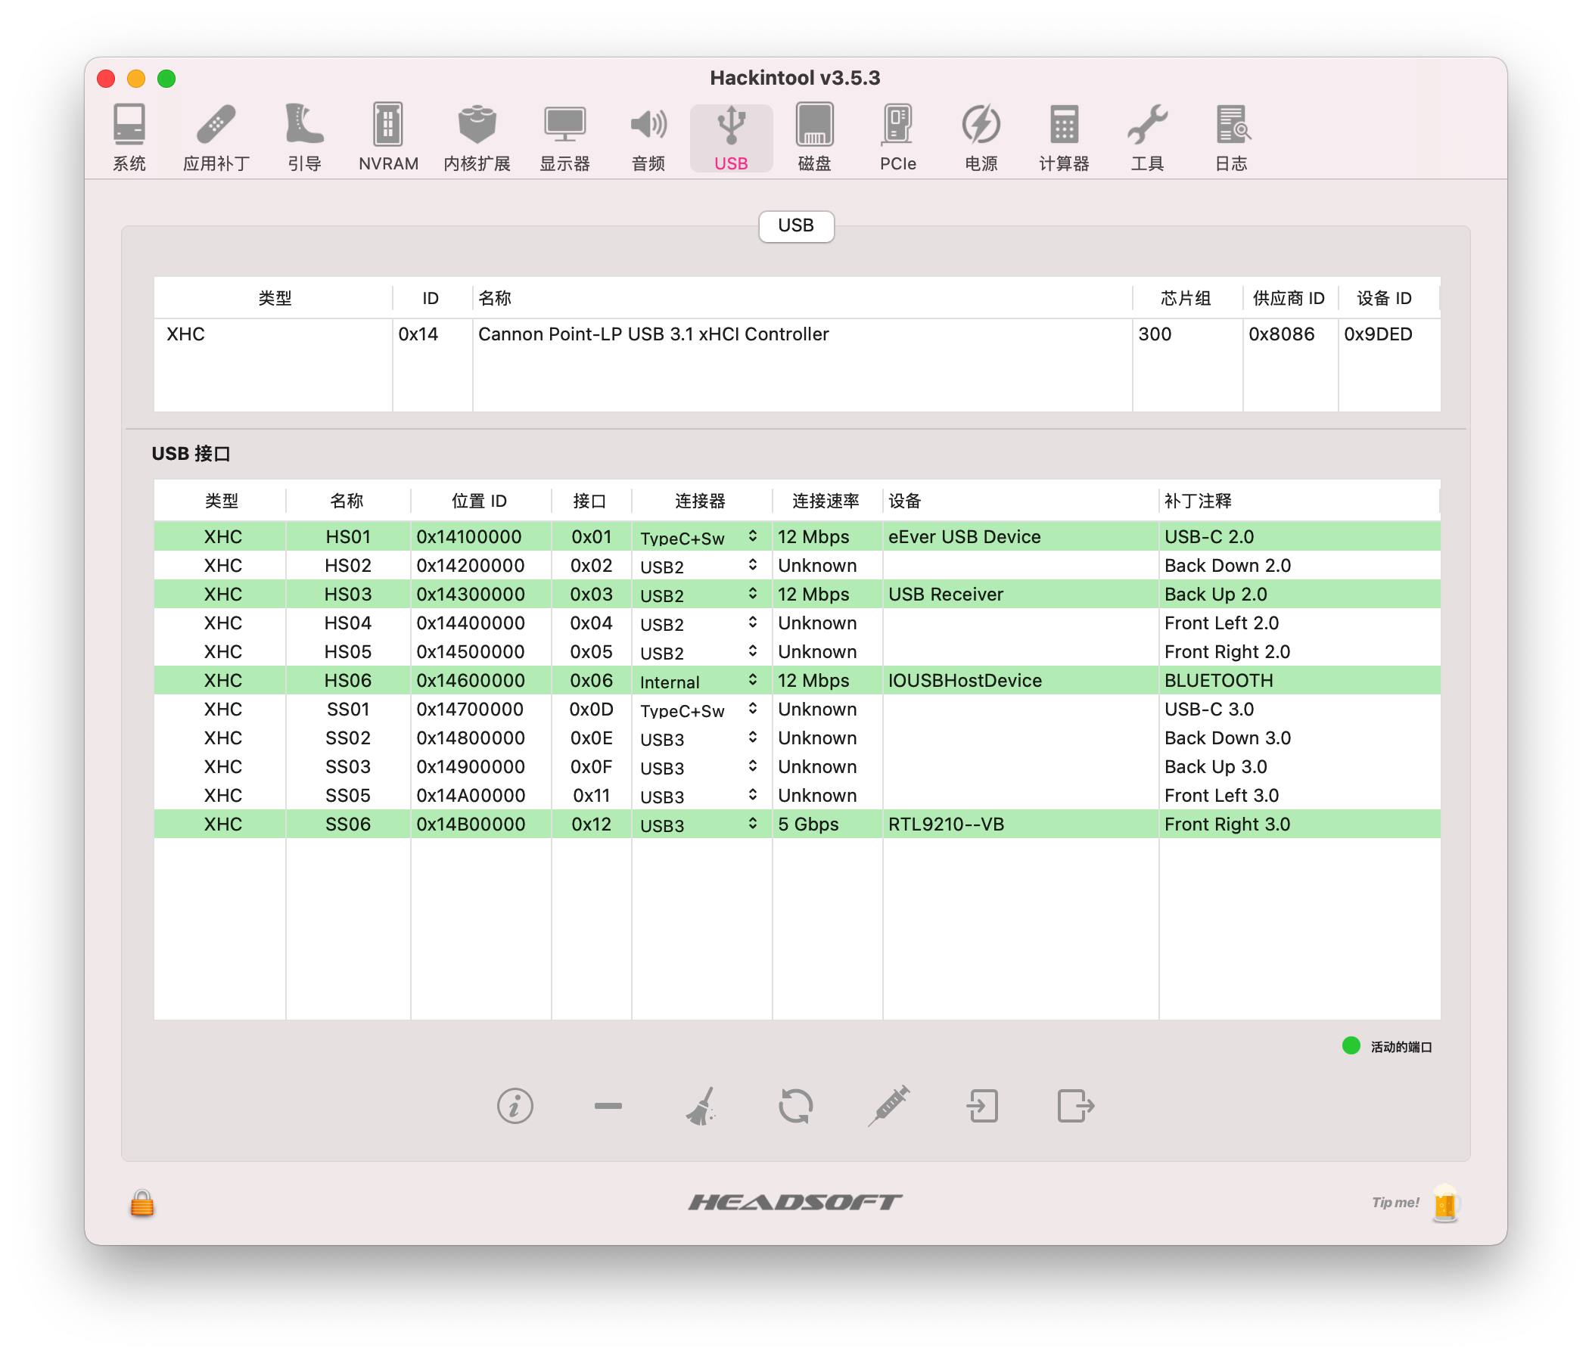Click the USB segment button above table
The image size is (1592, 1357).
[795, 225]
